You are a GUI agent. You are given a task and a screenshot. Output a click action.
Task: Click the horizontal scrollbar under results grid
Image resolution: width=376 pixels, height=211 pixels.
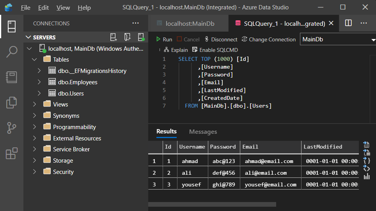[212, 204]
